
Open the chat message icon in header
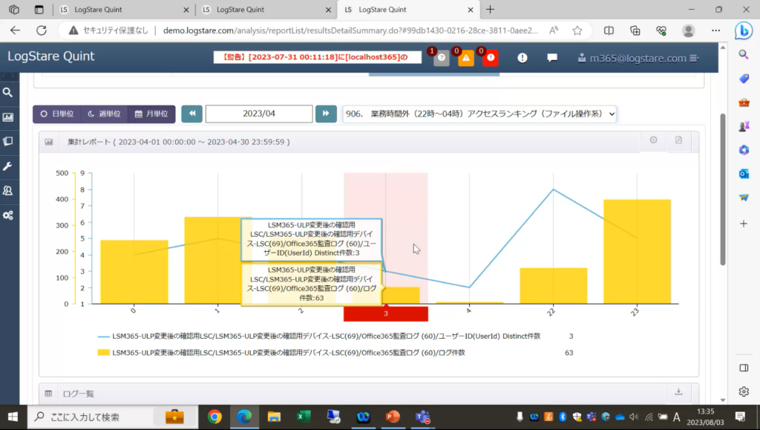point(551,58)
